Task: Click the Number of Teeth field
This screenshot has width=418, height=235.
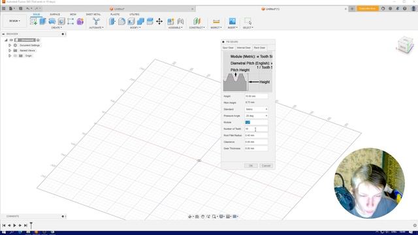Action: [256, 129]
